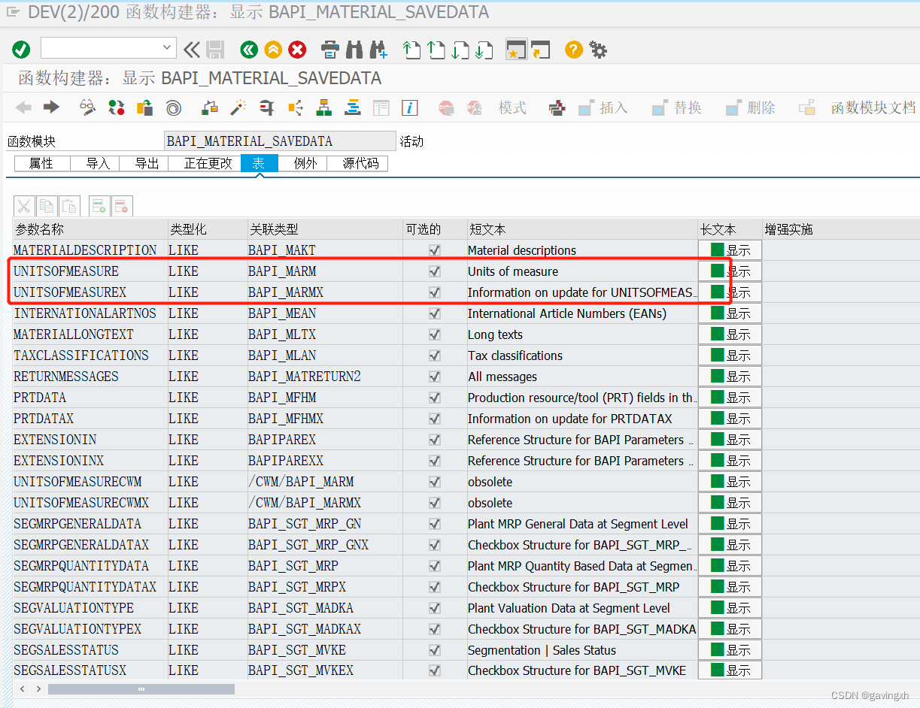
Task: Toggle optional checkbox for PRTDATA
Action: point(435,398)
